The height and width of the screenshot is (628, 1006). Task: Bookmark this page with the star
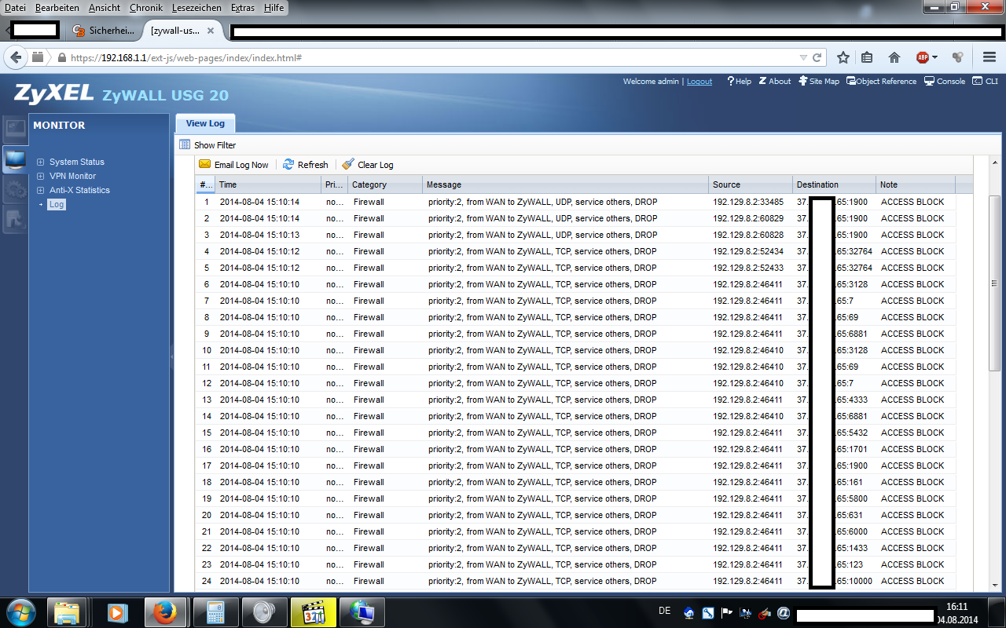[843, 57]
